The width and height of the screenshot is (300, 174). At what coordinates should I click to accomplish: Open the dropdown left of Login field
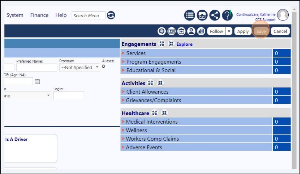[27, 96]
